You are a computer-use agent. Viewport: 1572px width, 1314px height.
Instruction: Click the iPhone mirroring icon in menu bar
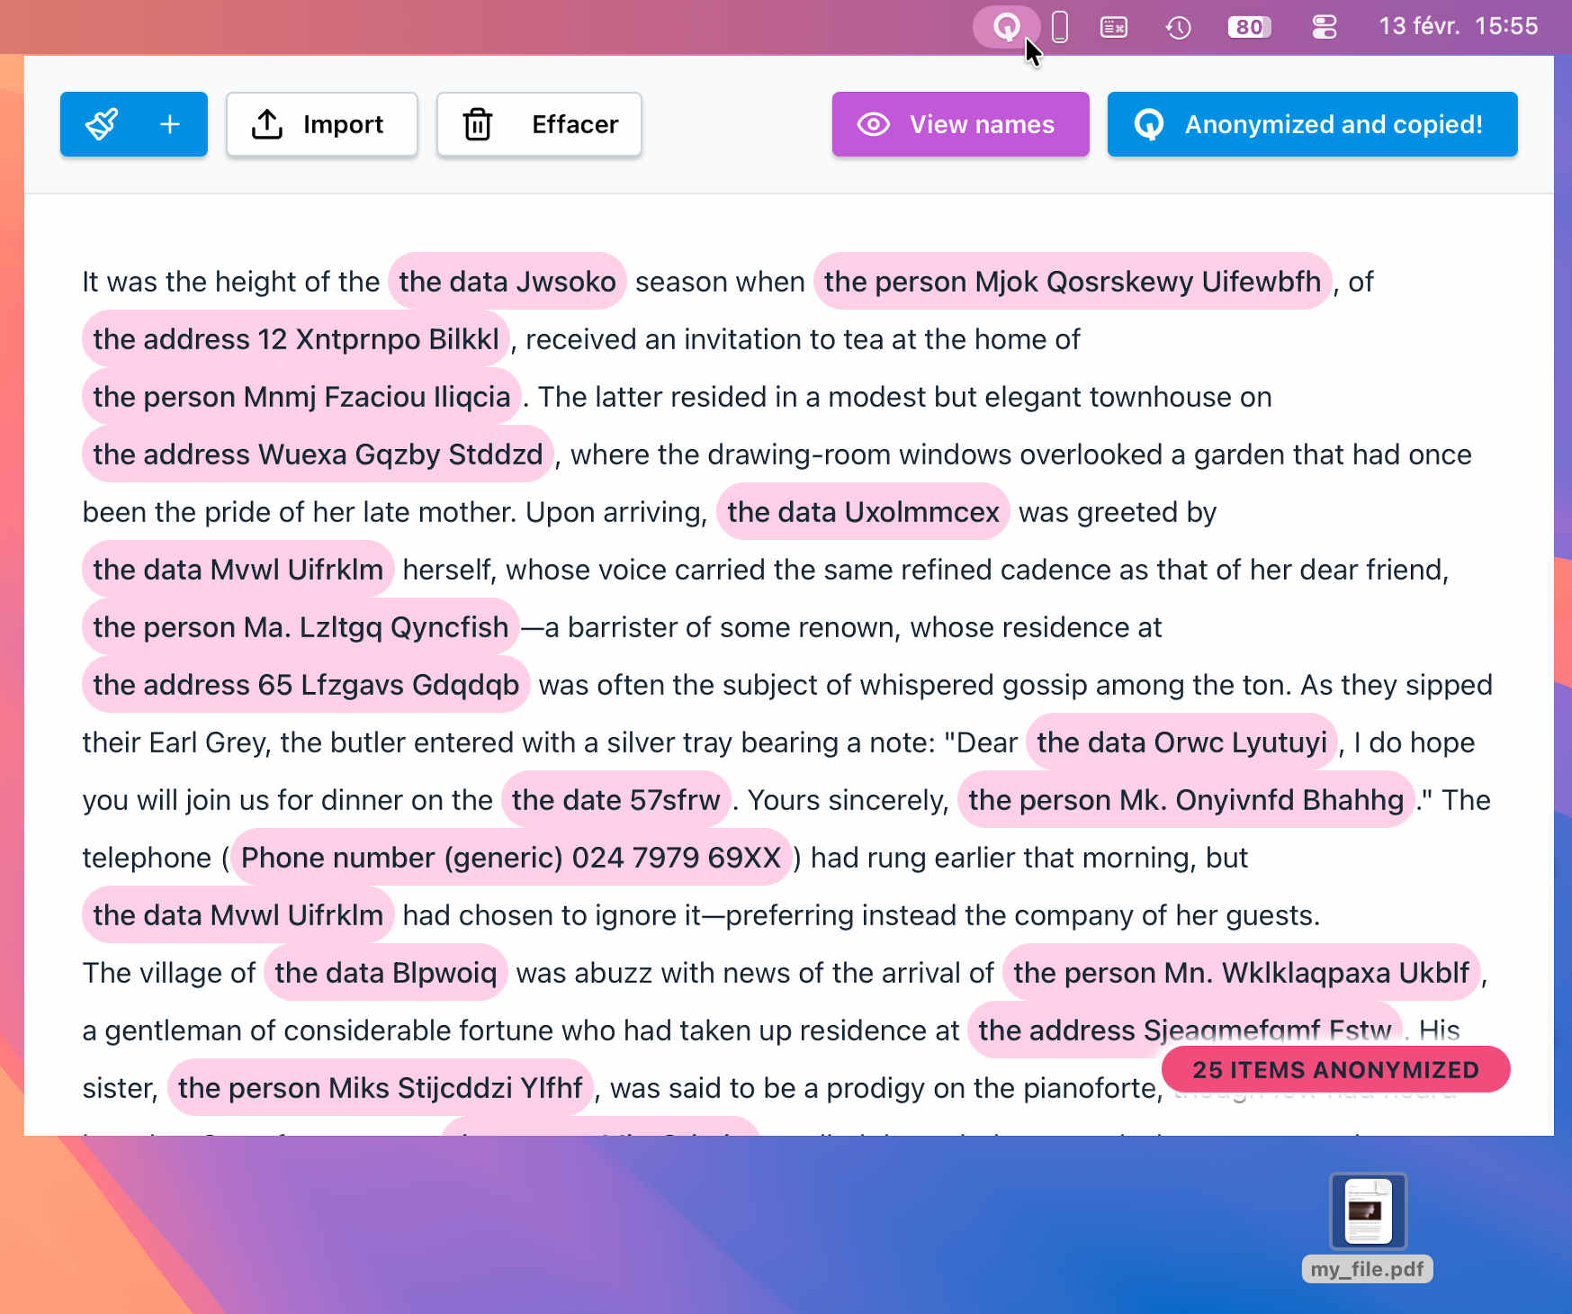click(1060, 27)
